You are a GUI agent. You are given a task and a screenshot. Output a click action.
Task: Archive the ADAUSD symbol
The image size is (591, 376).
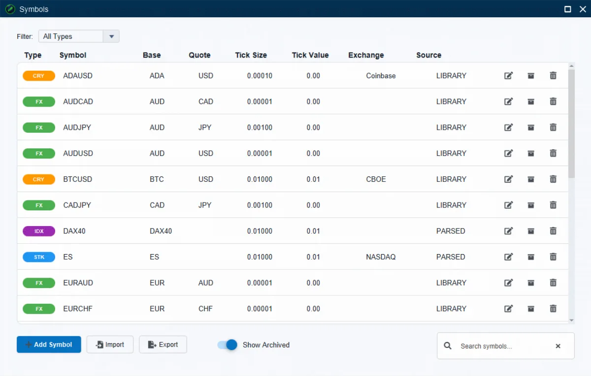point(531,76)
